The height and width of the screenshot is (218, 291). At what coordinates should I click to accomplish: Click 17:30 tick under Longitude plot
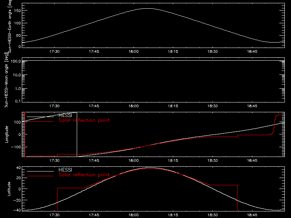[54, 161]
